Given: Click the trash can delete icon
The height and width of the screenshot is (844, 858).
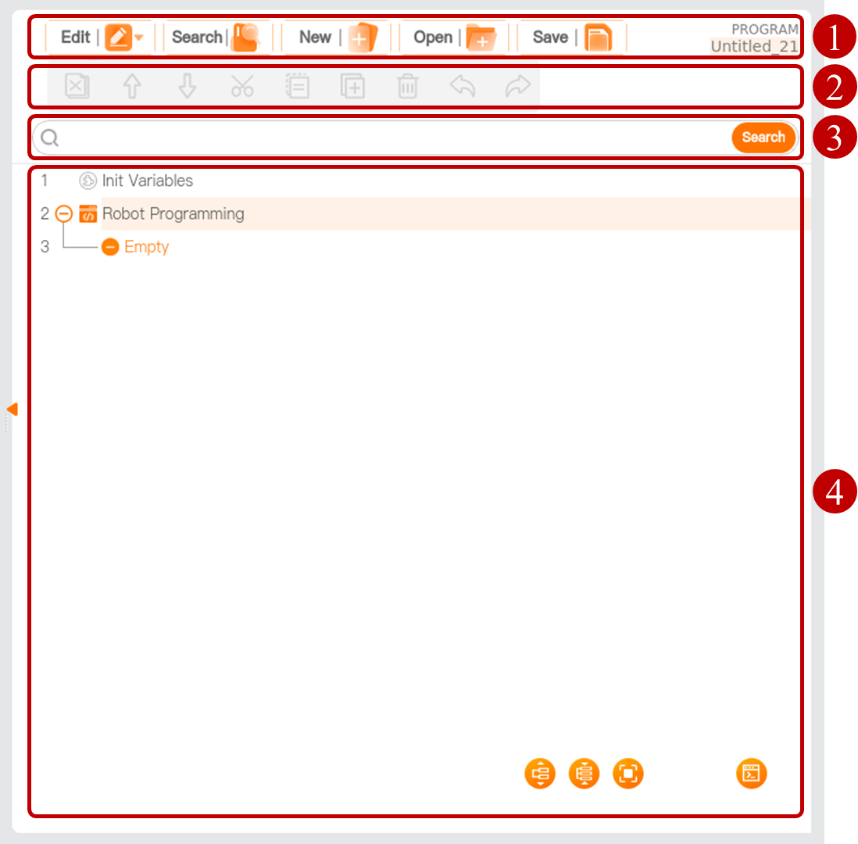Looking at the screenshot, I should pos(407,87).
